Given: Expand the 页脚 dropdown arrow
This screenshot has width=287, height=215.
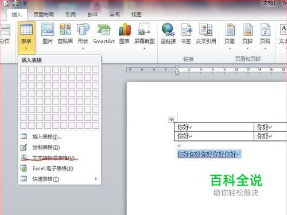Looking at the screenshot, I should pyautogui.click(x=247, y=48).
